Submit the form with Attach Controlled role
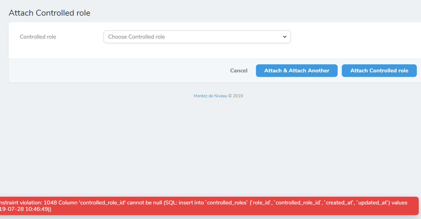This screenshot has width=421, height=219. (x=379, y=70)
